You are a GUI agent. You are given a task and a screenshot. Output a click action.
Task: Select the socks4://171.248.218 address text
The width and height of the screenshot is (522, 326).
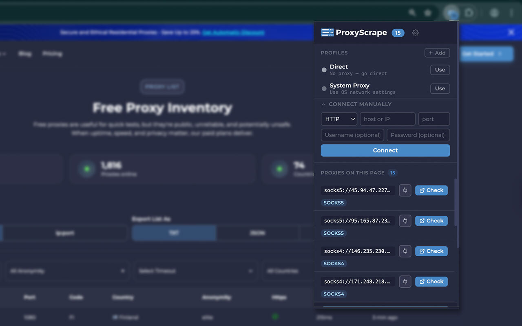[358, 282]
